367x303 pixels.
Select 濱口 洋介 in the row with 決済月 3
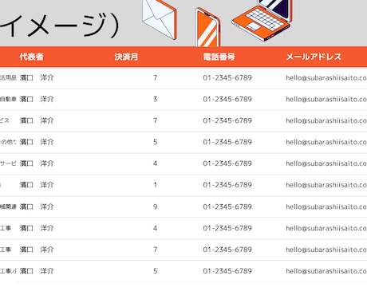[37, 99]
